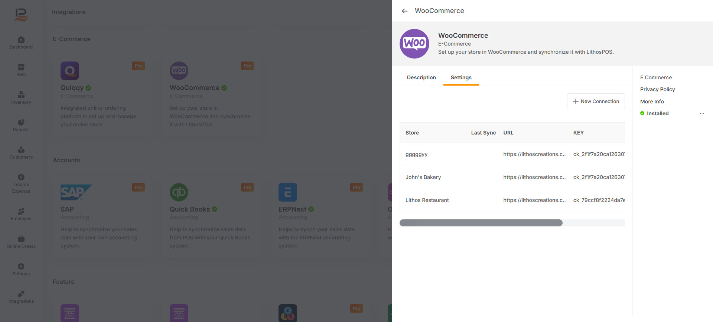This screenshot has width=713, height=322.
Task: Click the horizontal table scrollbar thumb
Action: [481, 223]
